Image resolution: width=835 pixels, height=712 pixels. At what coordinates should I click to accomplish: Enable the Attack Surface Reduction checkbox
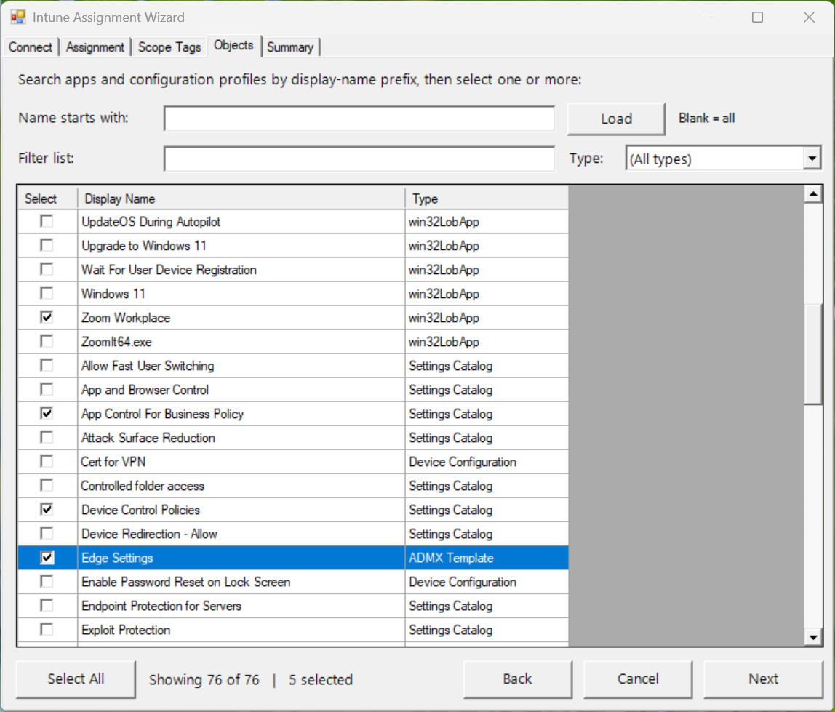click(x=47, y=437)
